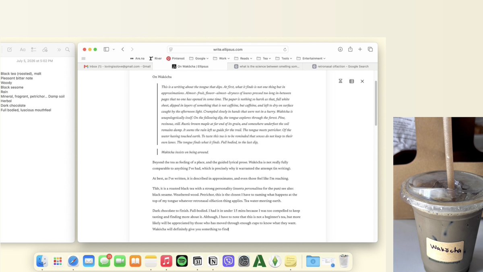
Task: Open the page reader icon in address bar
Action: click(171, 50)
